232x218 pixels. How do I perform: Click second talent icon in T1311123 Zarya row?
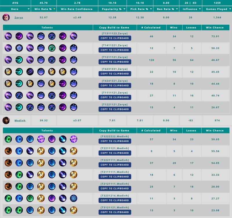click(19, 36)
